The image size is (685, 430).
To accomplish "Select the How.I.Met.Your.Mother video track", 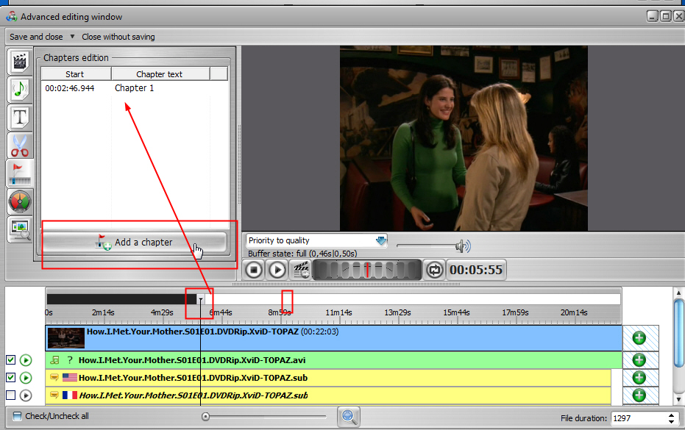I will (334, 338).
